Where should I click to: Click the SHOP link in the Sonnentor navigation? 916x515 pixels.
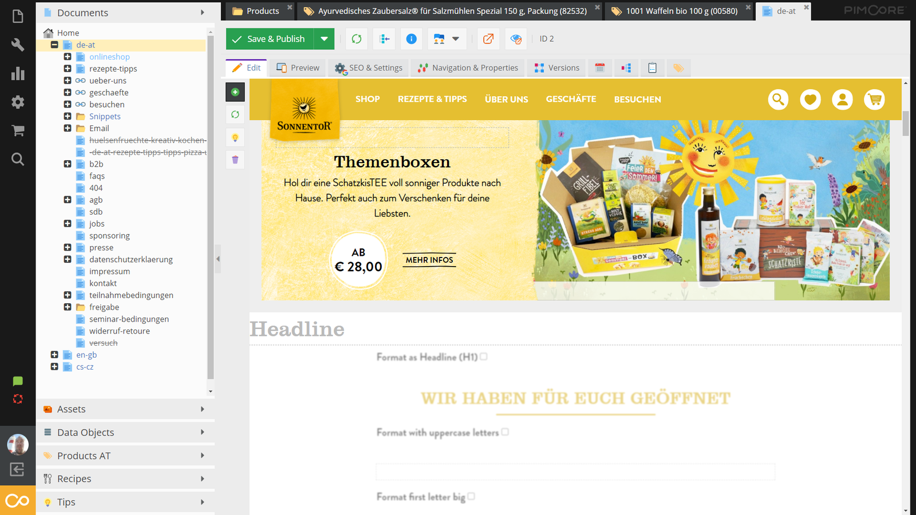[368, 100]
